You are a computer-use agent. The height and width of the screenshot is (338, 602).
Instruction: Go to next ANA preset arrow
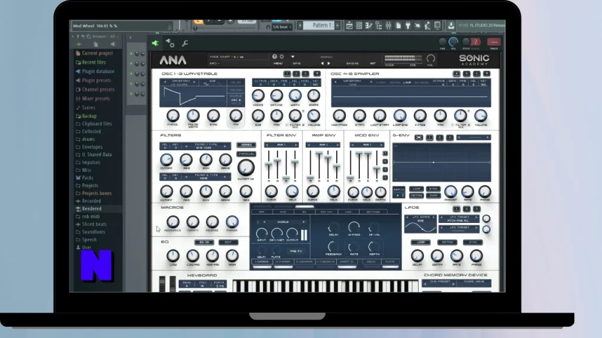coord(329,63)
